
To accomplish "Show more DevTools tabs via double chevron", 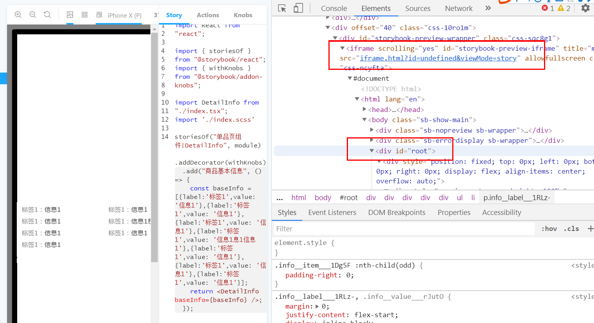I will pos(488,8).
